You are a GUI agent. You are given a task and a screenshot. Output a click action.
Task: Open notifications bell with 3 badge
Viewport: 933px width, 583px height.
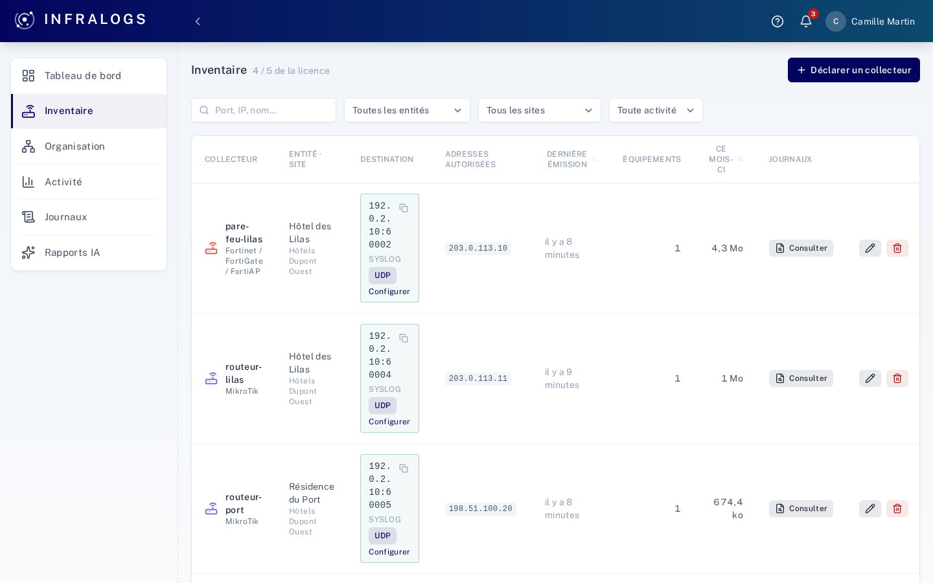806,21
